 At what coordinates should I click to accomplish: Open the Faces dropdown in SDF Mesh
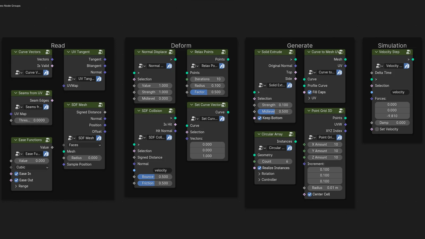(x=84, y=145)
